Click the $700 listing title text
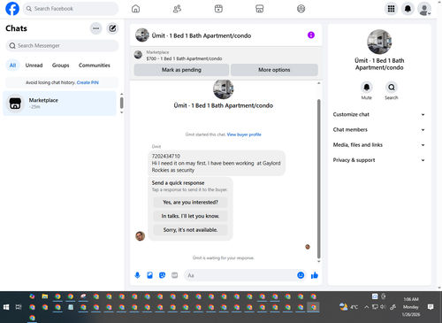442x323 pixels. [x=184, y=58]
